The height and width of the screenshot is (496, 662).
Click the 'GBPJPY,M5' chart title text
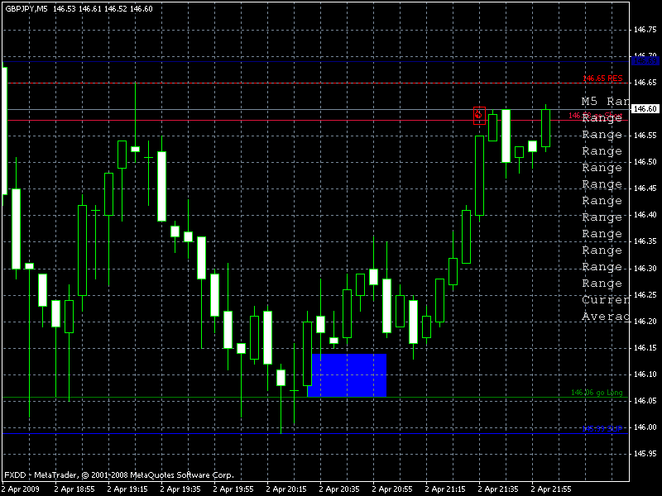26,9
